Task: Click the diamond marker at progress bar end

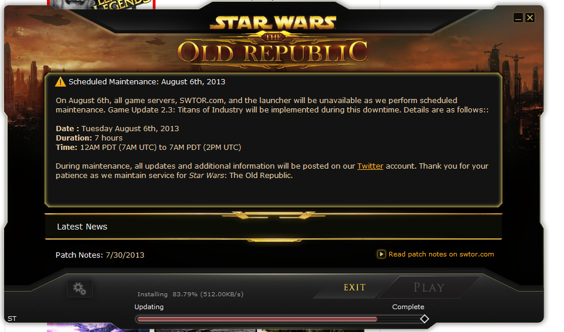Action: point(424,319)
